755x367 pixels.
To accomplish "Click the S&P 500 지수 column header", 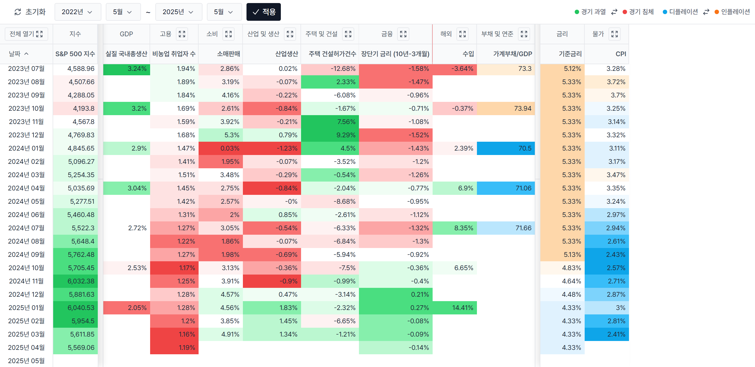I will pyautogui.click(x=75, y=54).
